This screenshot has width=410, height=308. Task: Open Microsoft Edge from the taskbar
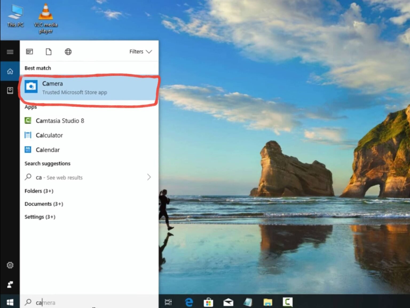click(x=189, y=302)
